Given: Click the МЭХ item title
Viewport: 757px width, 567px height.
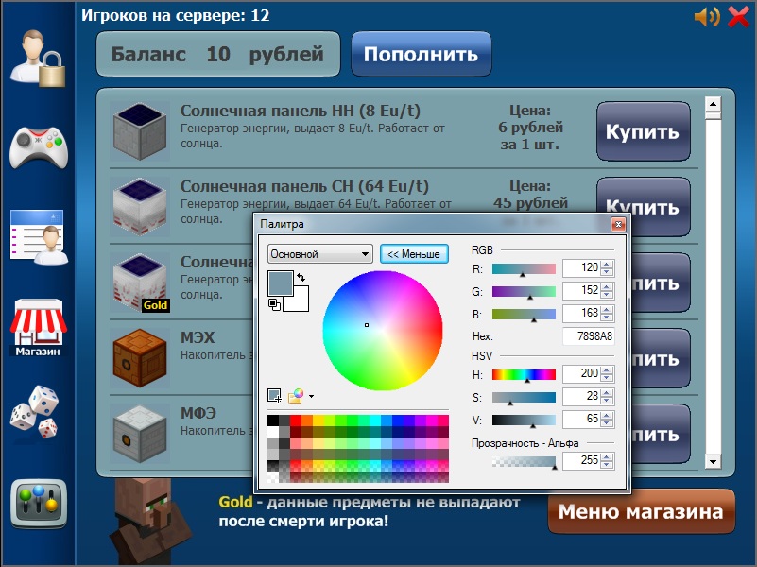Looking at the screenshot, I should click(x=198, y=337).
